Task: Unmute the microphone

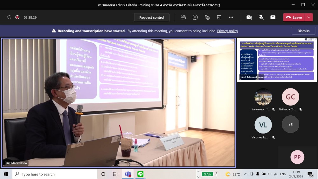Action: point(261,17)
